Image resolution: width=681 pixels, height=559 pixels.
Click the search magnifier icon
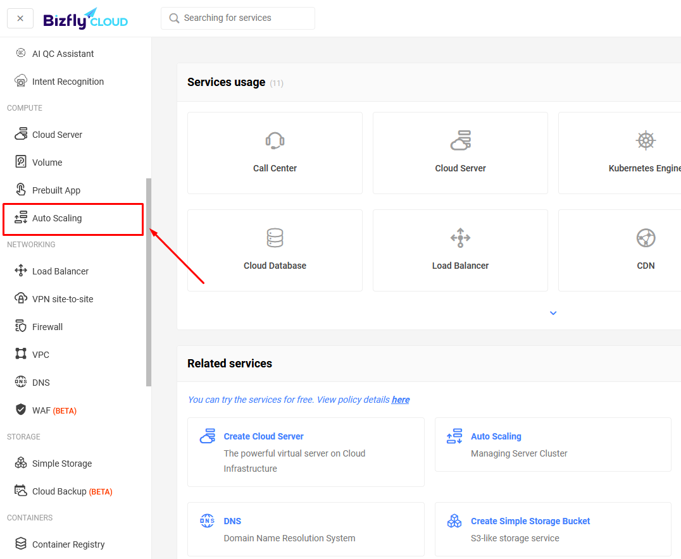[x=174, y=18]
